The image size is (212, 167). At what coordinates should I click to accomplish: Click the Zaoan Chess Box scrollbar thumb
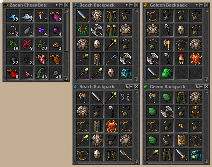[x=66, y=32]
